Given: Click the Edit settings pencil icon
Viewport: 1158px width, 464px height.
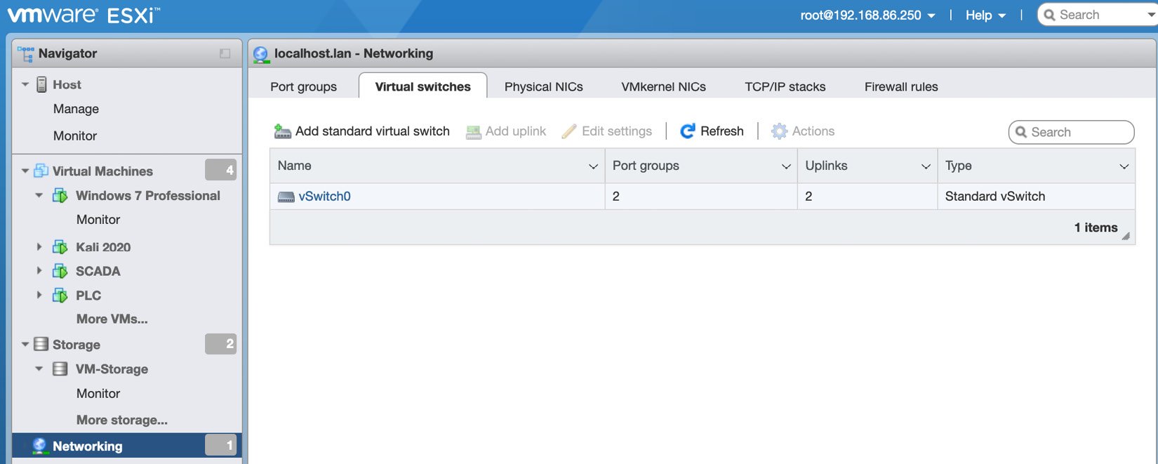Looking at the screenshot, I should [x=569, y=131].
